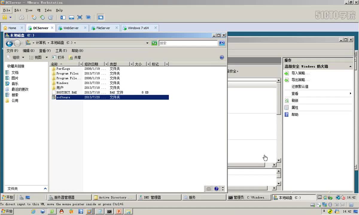Image resolution: width=359 pixels, height=215 pixels.
Task: Click the 共享 toolbar button
Action: point(75,57)
